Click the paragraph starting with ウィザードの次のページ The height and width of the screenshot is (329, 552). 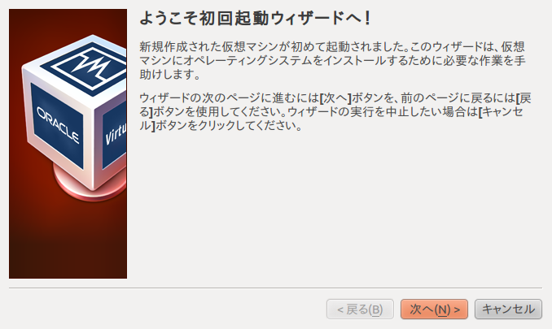pos(335,111)
